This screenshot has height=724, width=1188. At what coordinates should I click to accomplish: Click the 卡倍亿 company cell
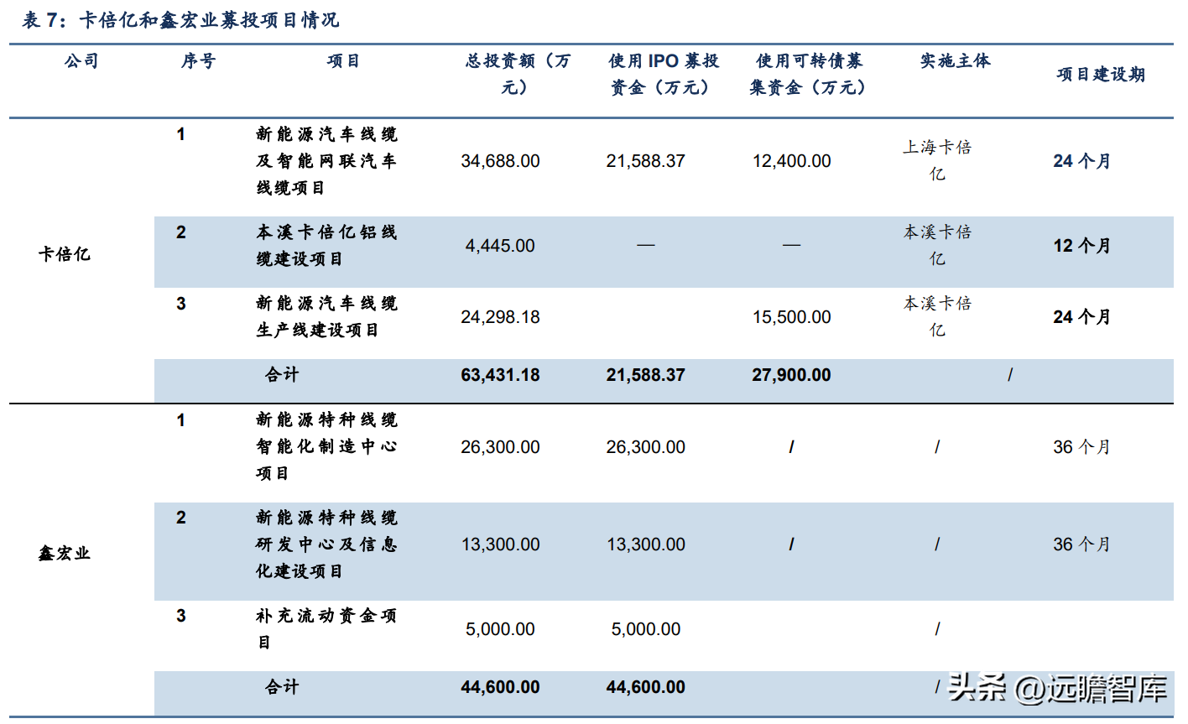(x=64, y=254)
